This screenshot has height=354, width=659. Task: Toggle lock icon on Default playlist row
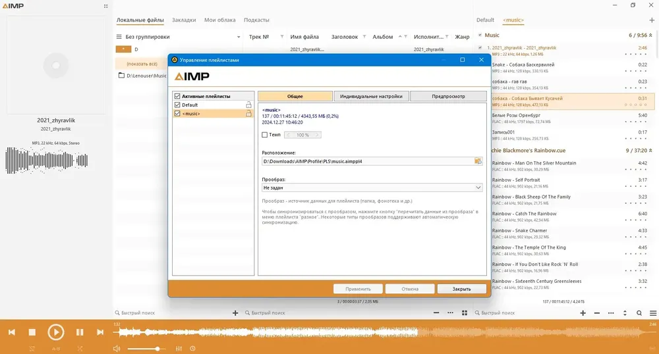248,105
